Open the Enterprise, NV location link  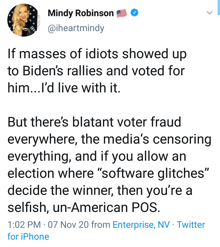coord(141,225)
